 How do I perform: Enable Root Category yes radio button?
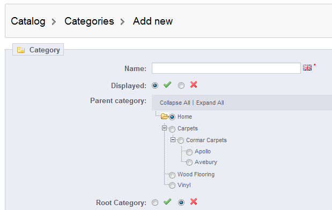[155, 203]
